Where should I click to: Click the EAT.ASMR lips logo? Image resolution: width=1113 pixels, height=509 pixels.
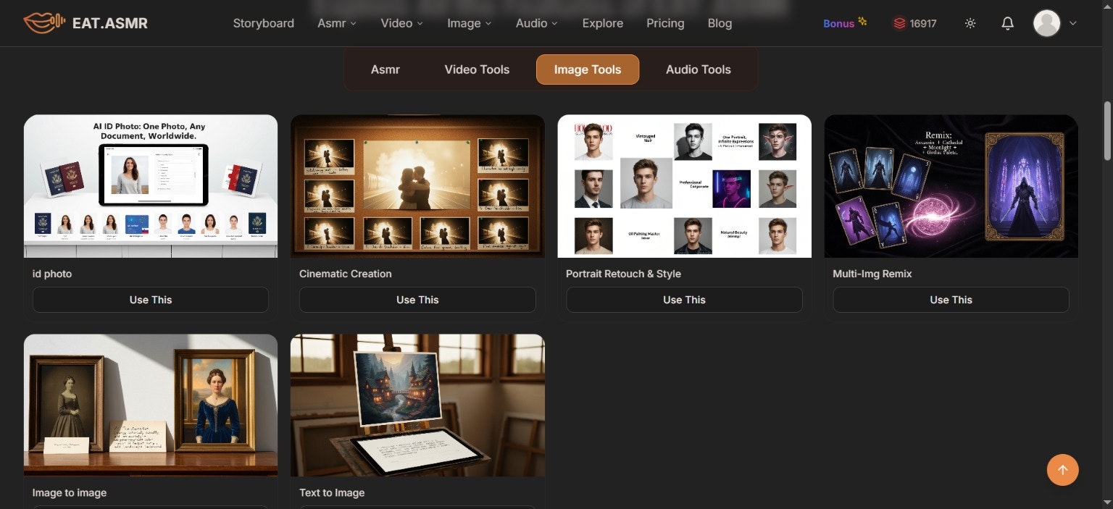[44, 23]
